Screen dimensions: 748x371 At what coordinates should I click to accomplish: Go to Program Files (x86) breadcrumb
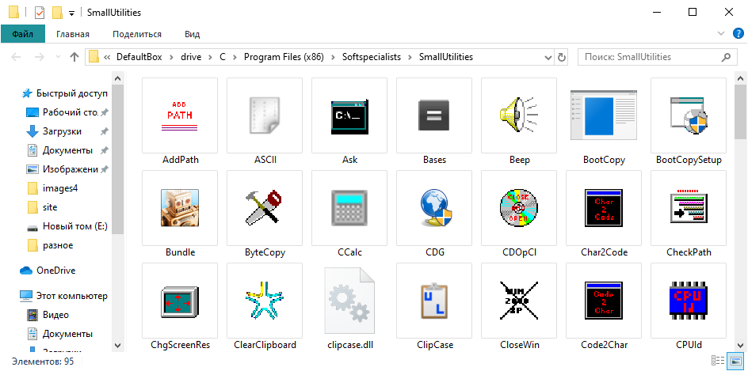pyautogui.click(x=284, y=57)
